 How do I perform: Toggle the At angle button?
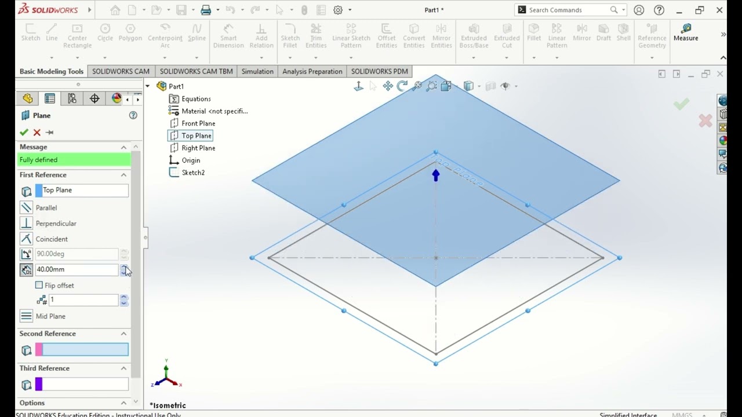26,254
